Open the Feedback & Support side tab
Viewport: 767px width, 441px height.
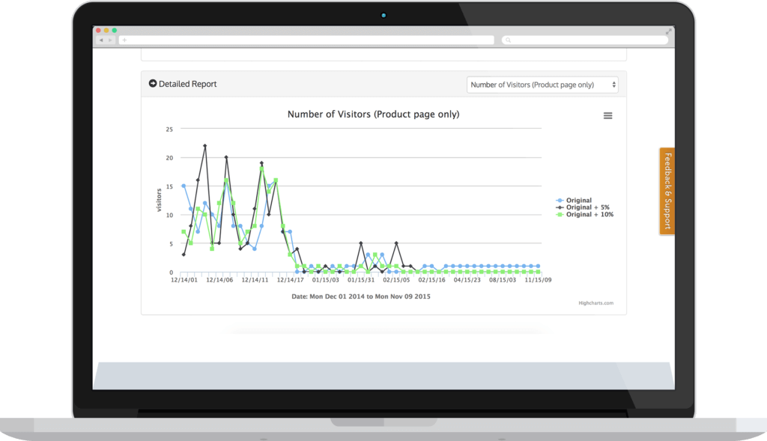pos(666,191)
